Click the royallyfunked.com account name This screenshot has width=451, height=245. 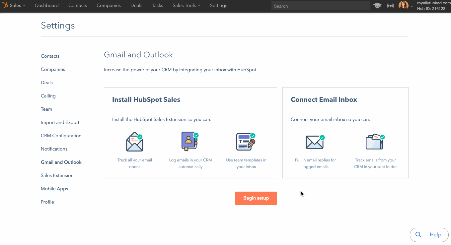click(x=434, y=3)
